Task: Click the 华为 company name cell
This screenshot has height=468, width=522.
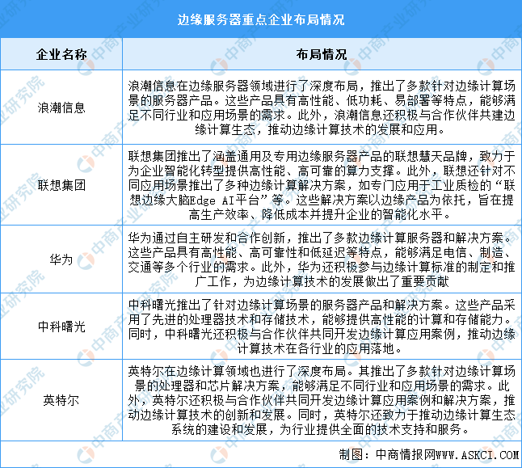Action: click(61, 259)
